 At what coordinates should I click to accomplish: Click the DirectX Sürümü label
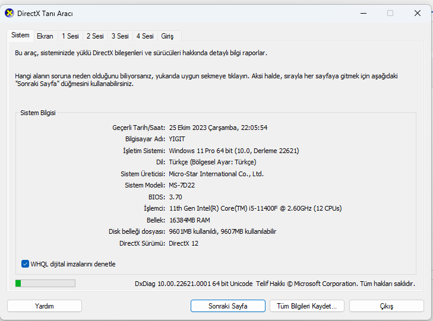pos(142,243)
